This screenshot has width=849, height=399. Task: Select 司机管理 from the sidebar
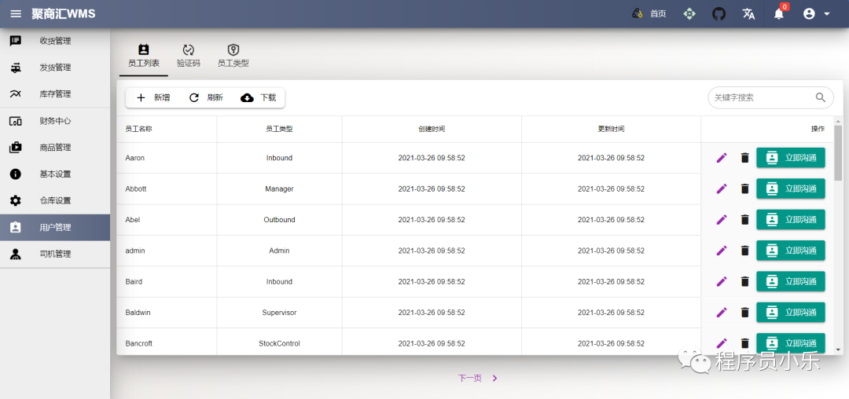pos(55,254)
